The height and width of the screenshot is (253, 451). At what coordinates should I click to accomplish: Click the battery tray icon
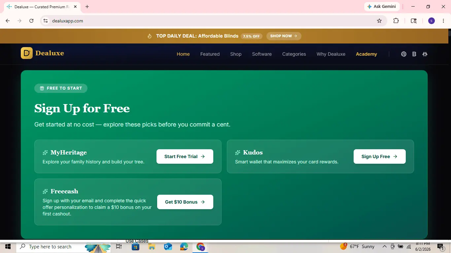(400, 246)
